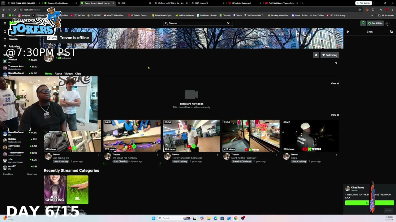The width and height of the screenshot is (396, 222).
Task: Open options menu for 'Tre loses his nephew'
Action: point(158,155)
